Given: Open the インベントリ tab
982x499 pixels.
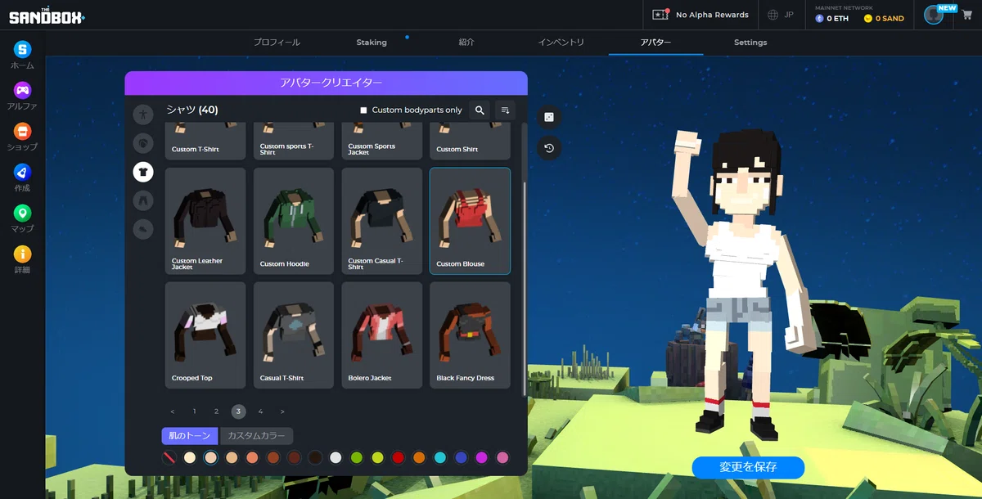Looking at the screenshot, I should (561, 43).
